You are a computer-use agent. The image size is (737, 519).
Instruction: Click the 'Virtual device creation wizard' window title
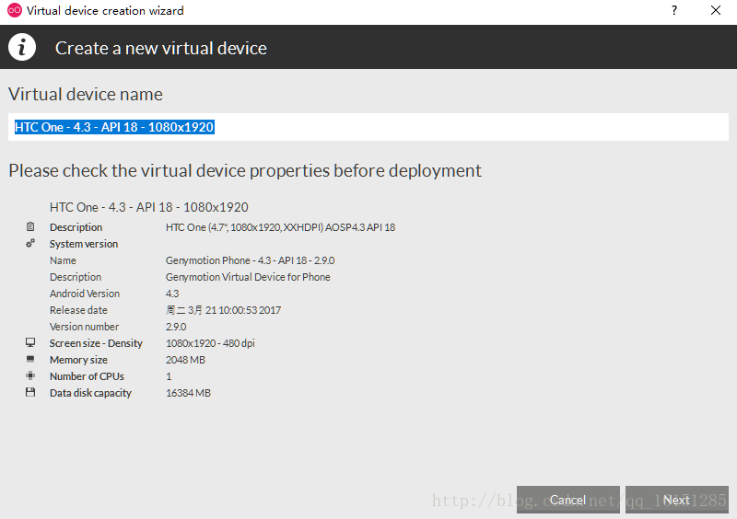[x=105, y=10]
